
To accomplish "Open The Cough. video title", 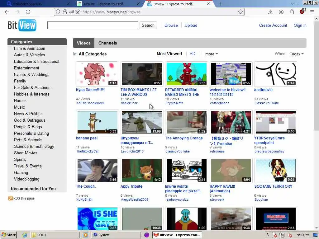I will point(86,186).
